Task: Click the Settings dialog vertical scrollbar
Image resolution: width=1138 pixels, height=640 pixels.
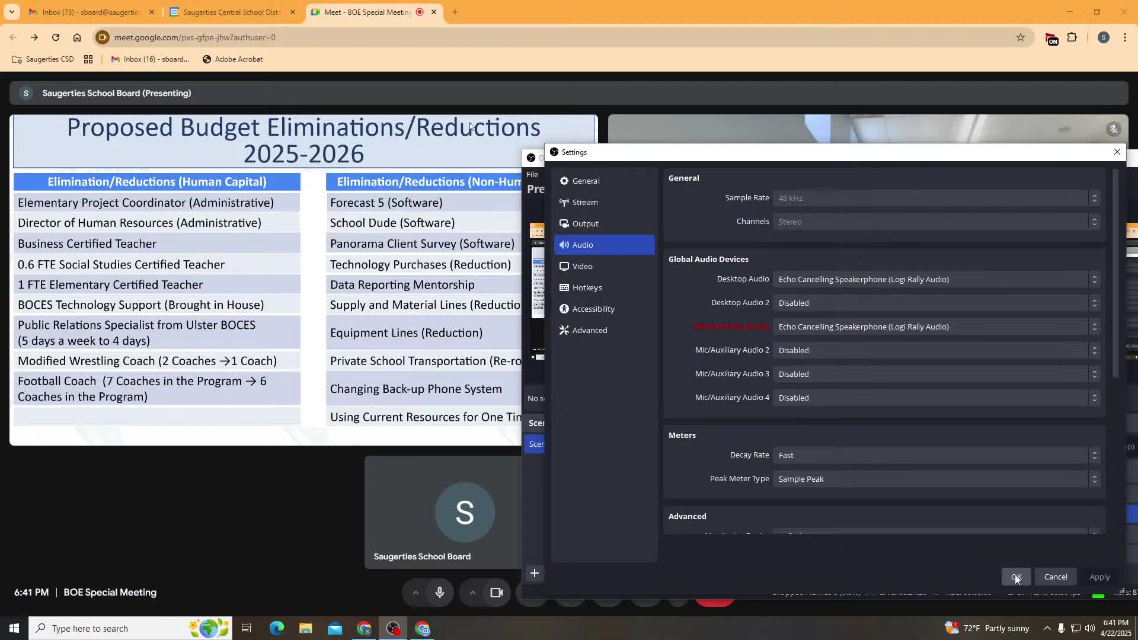Action: [1115, 273]
